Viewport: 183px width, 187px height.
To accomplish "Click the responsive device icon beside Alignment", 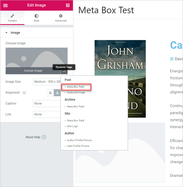I will pyautogui.click(x=24, y=93).
